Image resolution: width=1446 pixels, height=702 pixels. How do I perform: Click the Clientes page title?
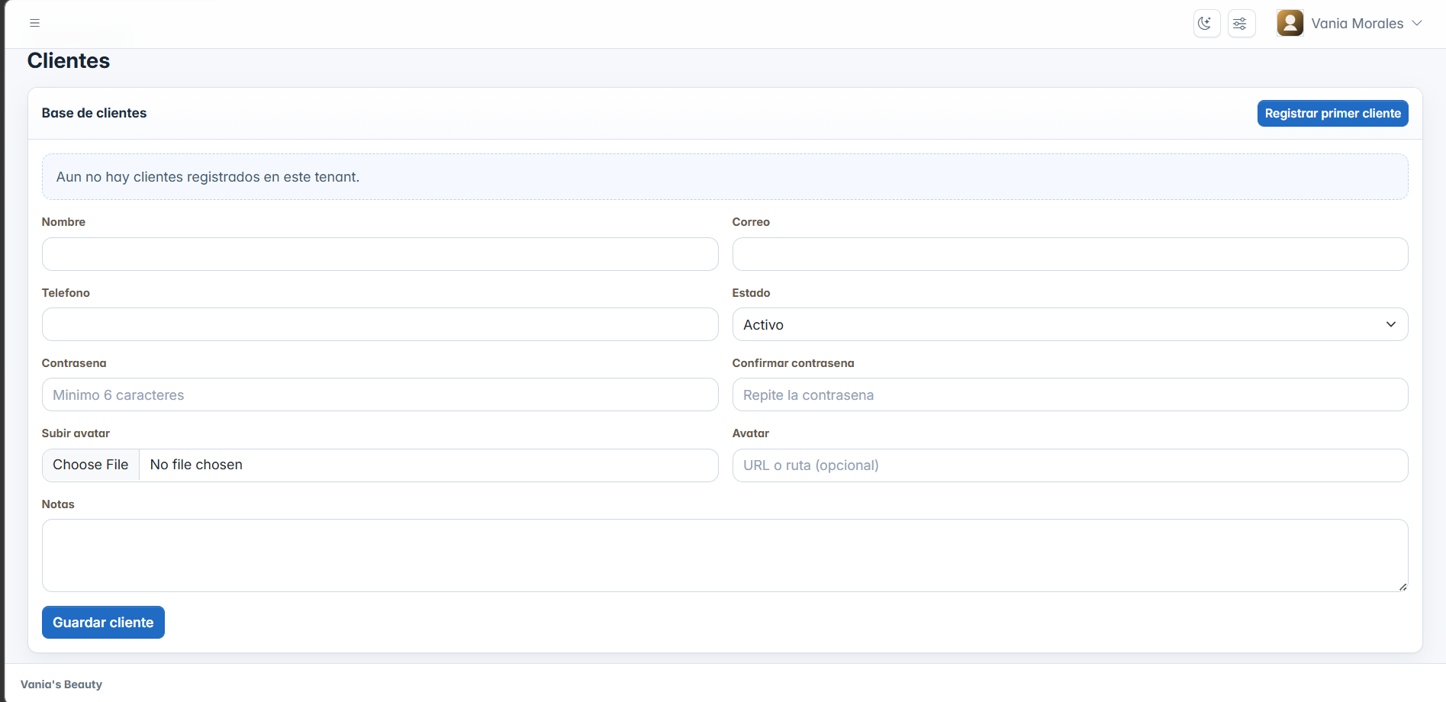pos(69,61)
